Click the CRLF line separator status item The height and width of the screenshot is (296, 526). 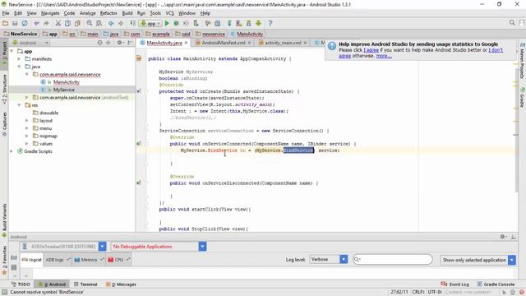click(418, 292)
